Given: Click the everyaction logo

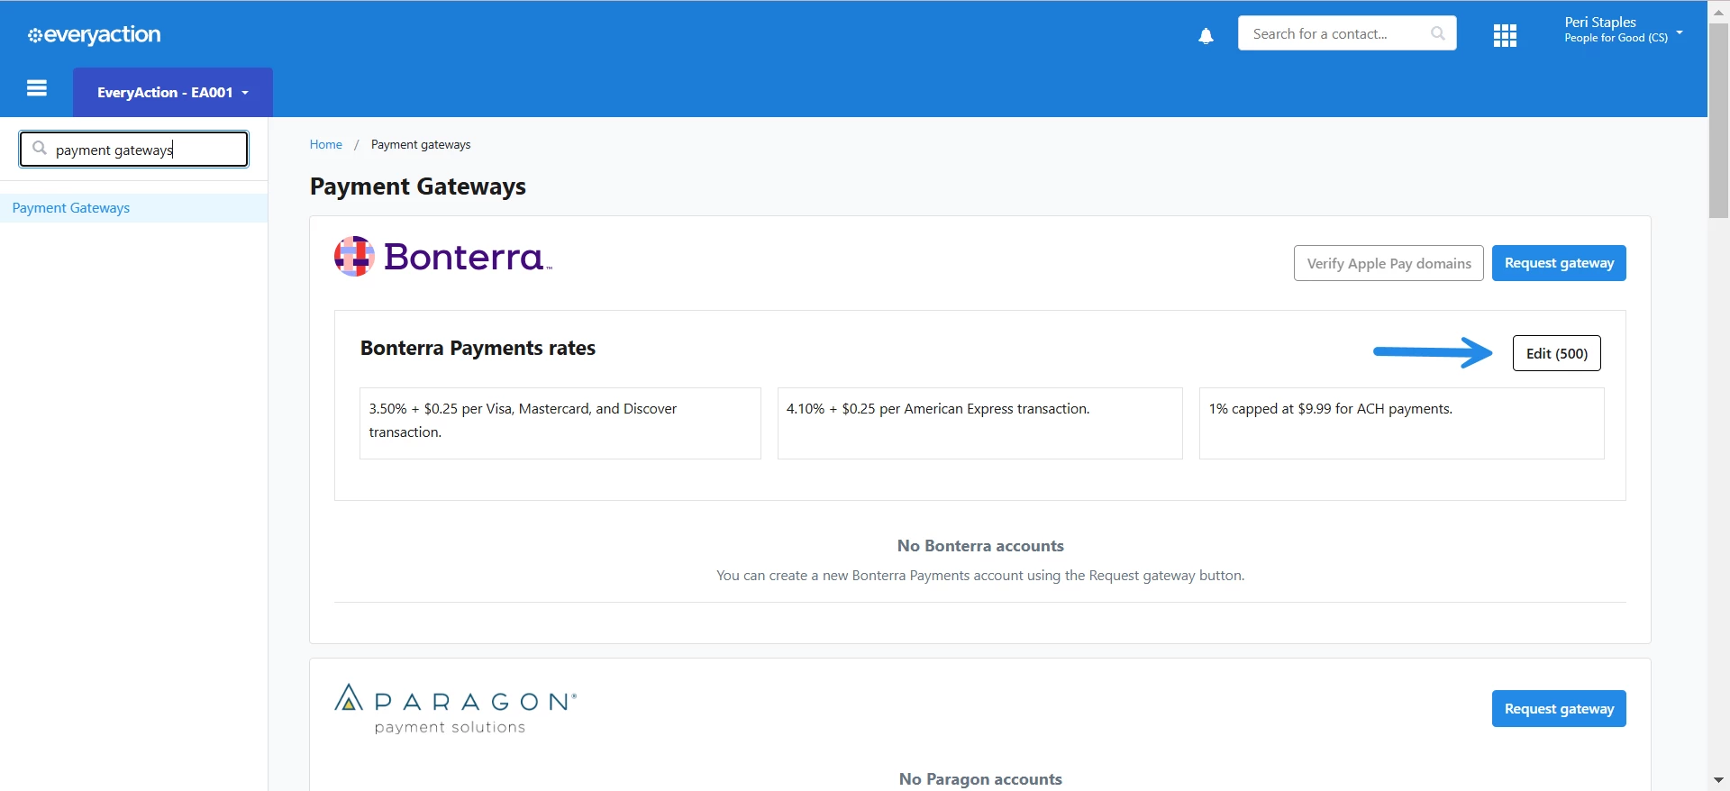Looking at the screenshot, I should [94, 35].
